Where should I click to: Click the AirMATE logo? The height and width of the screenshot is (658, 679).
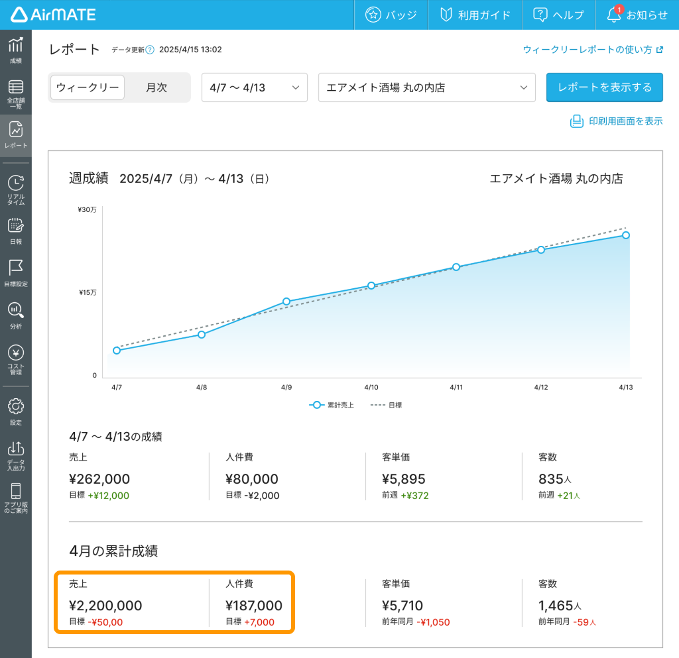click(x=53, y=15)
